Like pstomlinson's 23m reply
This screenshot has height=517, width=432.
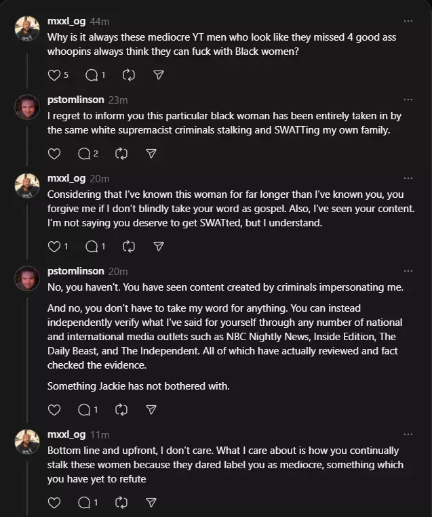pos(54,154)
